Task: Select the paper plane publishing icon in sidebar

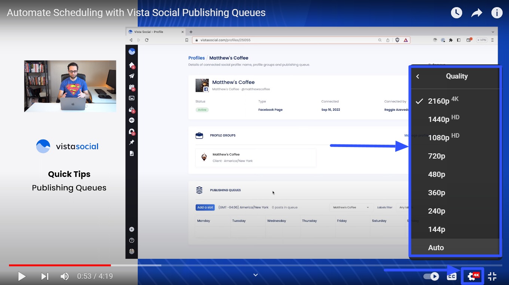Action: [131, 76]
